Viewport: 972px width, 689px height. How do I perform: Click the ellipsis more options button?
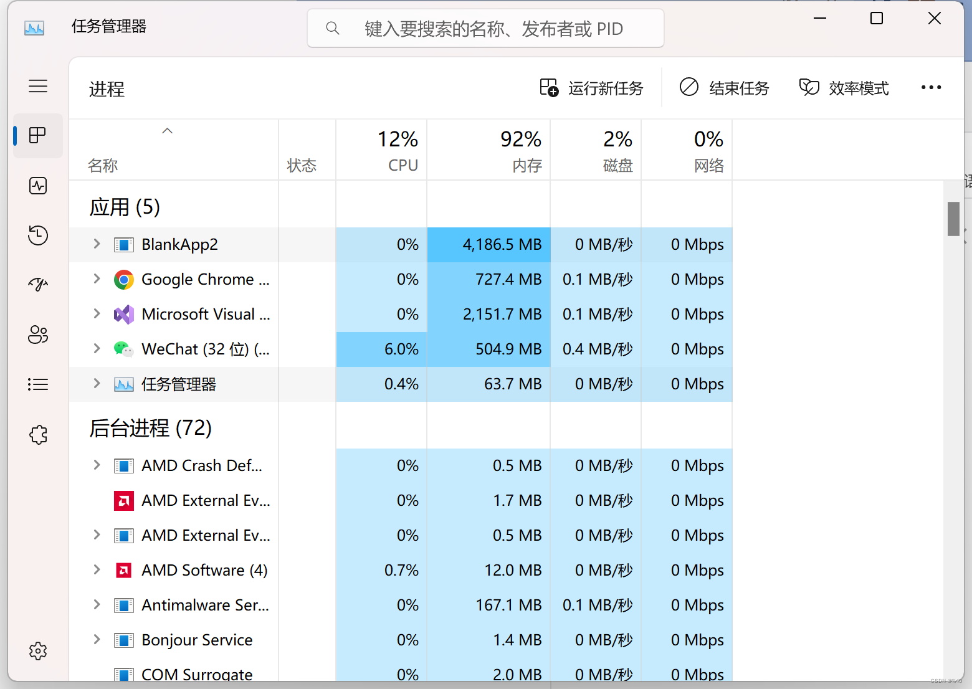(931, 87)
